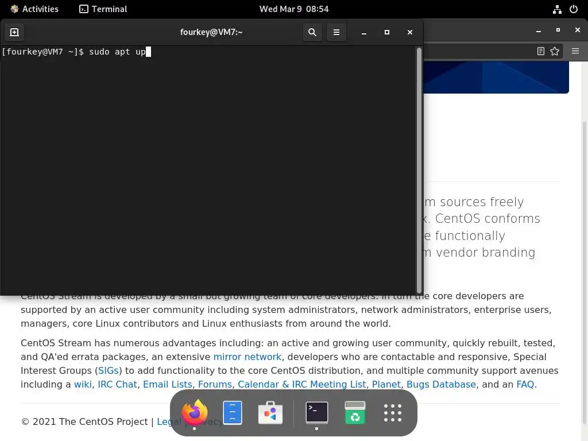The height and width of the screenshot is (441, 588).
Task: Visit the IRC Chat link
Action: coord(117,384)
